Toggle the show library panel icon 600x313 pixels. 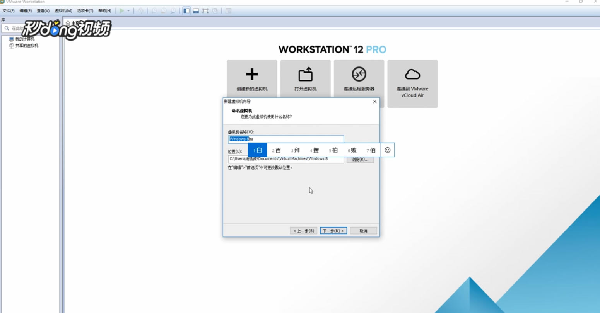(x=186, y=11)
